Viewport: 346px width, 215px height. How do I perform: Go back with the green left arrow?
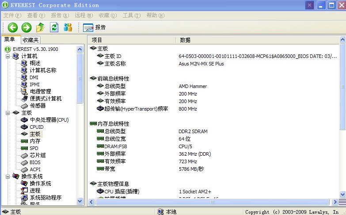[12, 27]
